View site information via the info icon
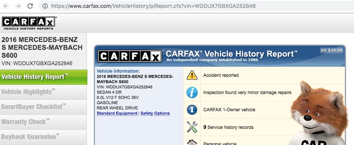 coord(45,6)
